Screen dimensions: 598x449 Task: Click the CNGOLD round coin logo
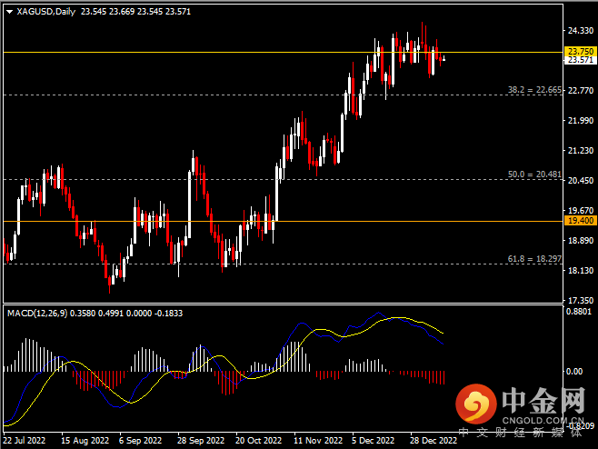point(474,404)
